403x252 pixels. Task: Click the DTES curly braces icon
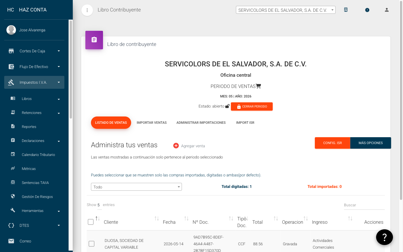coord(11,225)
